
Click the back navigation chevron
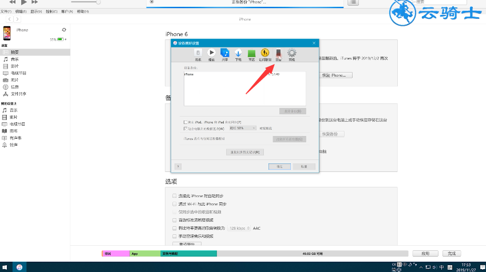point(10,19)
